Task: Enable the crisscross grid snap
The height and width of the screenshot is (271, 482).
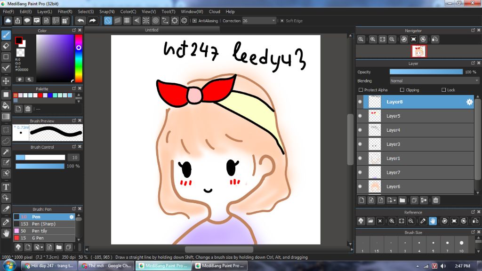Action: (127, 21)
